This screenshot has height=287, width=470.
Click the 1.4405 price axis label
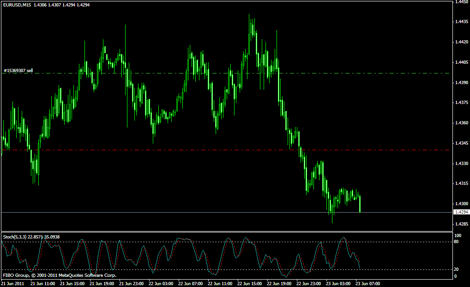click(461, 62)
